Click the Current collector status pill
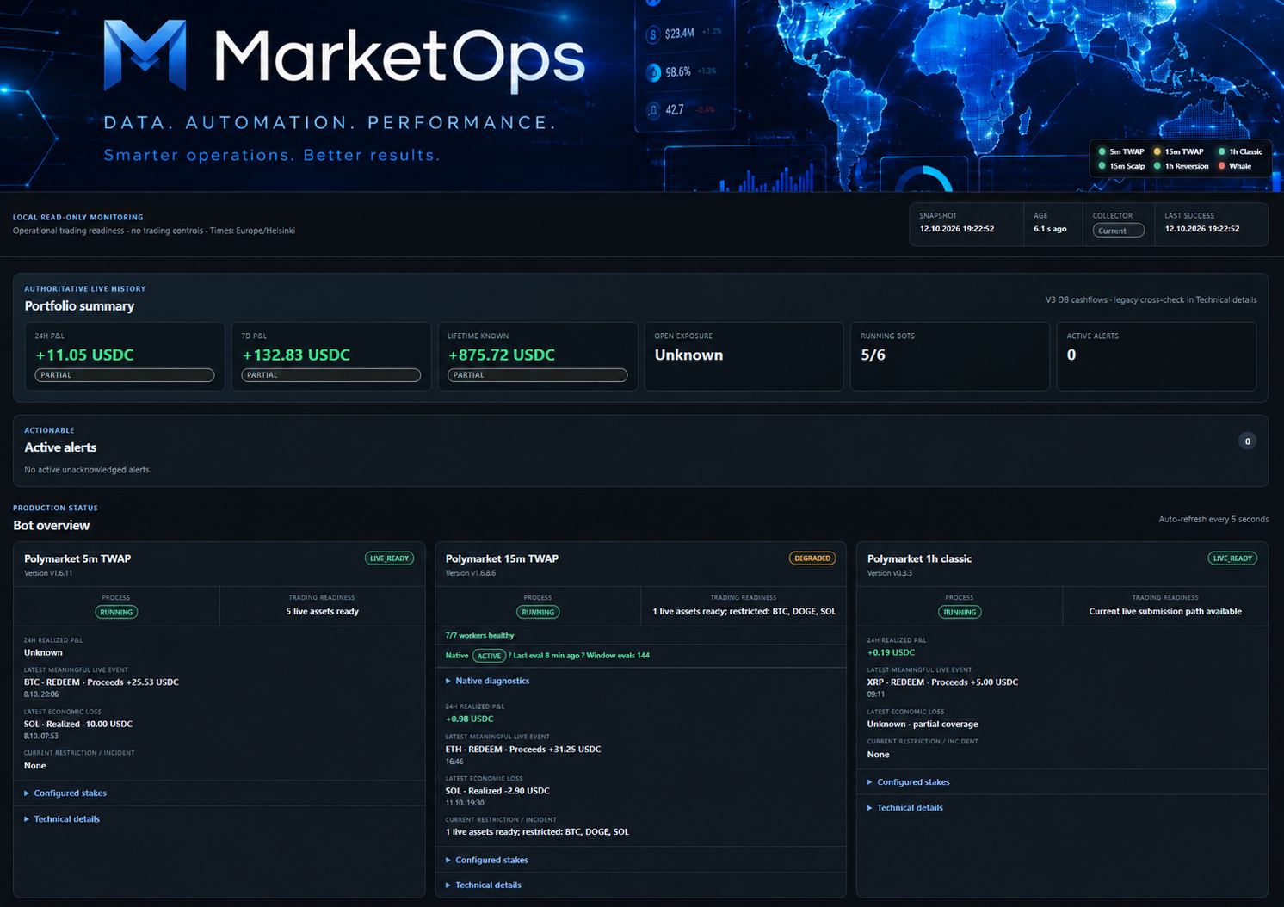1284x907 pixels. coord(1118,231)
